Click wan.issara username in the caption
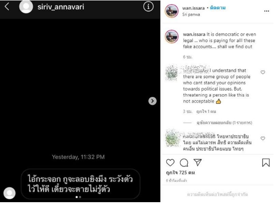Screen dimensions: 279x204 coord(194,34)
